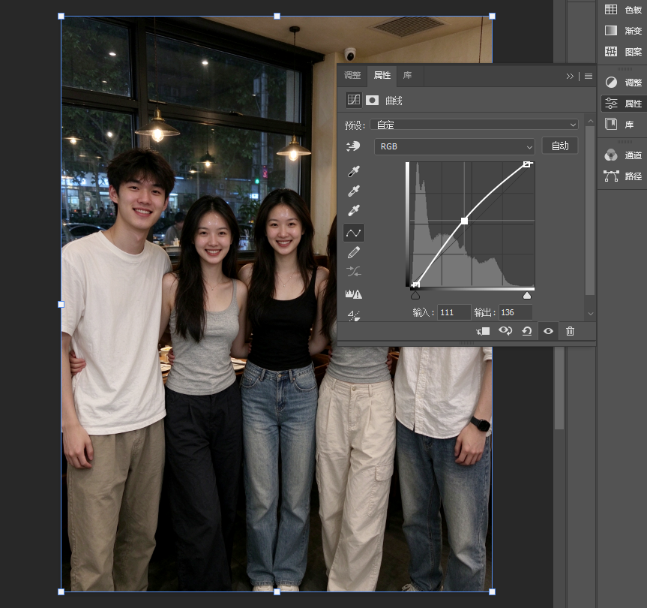Click the properties panel scroll-up arrow
The width and height of the screenshot is (647, 608).
pos(591,121)
